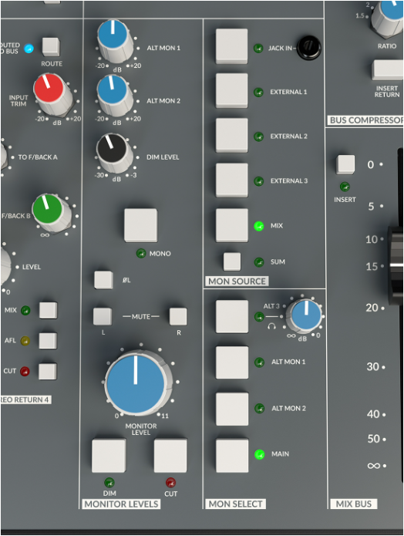This screenshot has height=536, width=404.
Task: Select the MAIN monitor output button
Action: (x=232, y=456)
